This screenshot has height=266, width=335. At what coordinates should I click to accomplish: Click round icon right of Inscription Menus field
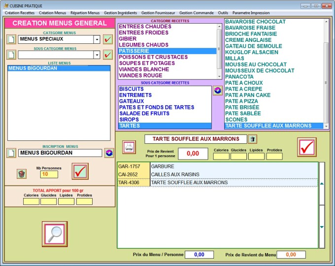tap(109, 153)
